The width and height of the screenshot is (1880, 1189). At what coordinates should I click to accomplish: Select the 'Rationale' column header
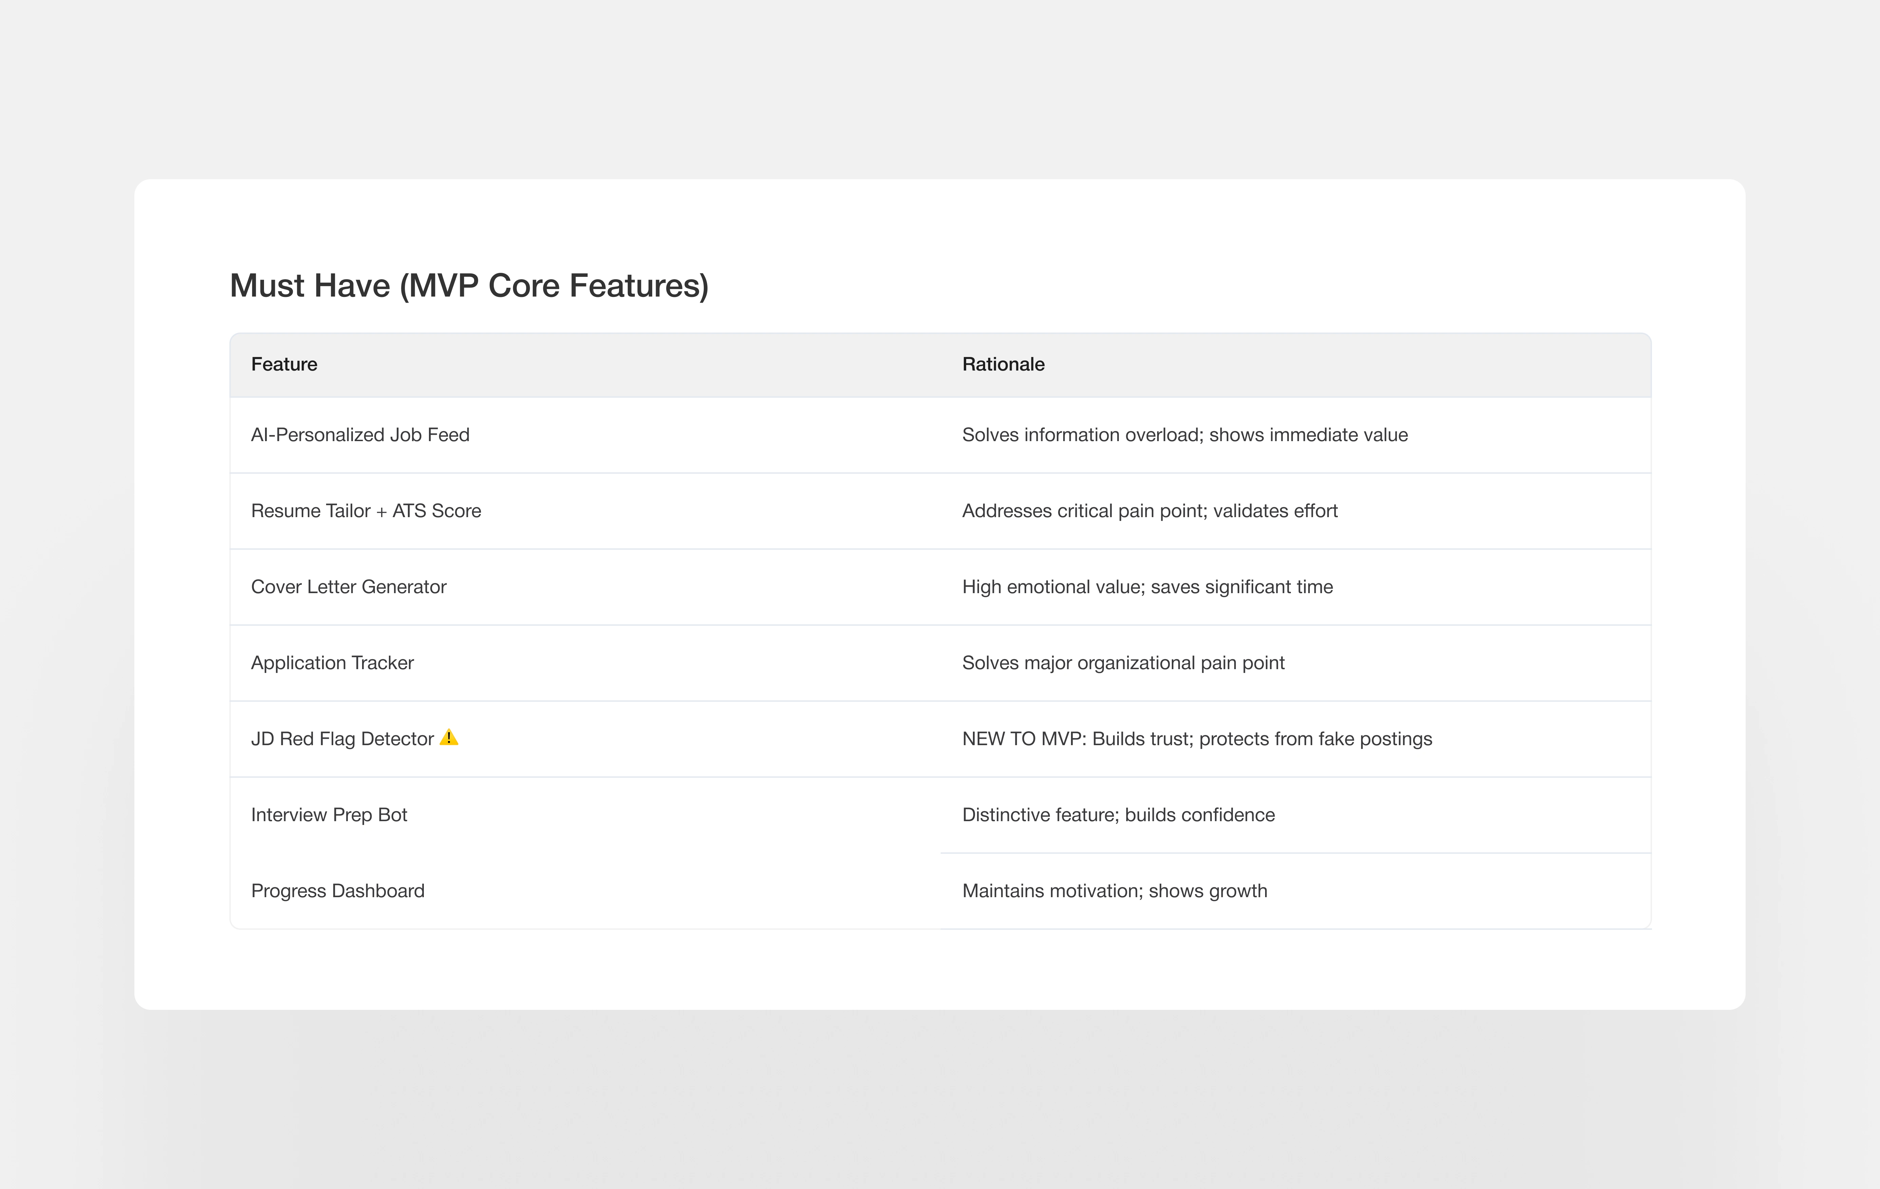pos(1002,364)
